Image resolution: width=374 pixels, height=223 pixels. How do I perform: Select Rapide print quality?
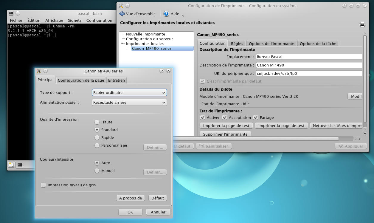97,137
